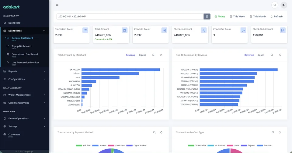This screenshot has height=153, width=292.
Task: Click the 240.675,00₺ total amount value
Action: [103, 35]
